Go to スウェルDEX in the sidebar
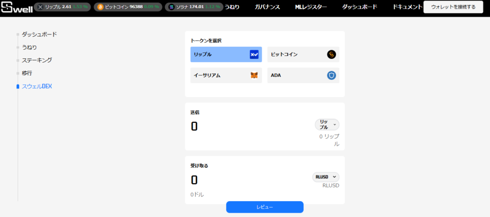 (36, 87)
